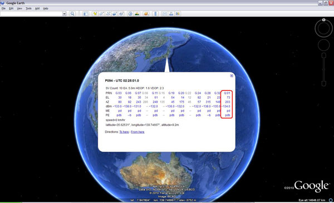
Task: Click the Google Earth title bar icon
Action: click(x=3, y=3)
